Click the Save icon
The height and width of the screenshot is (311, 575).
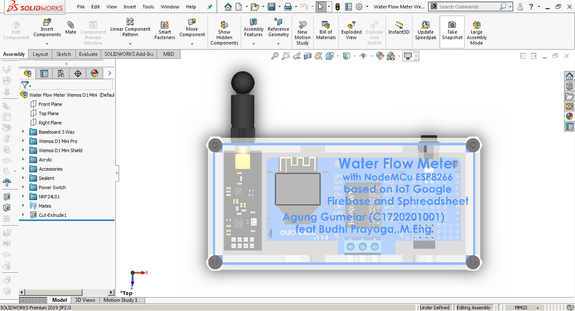click(272, 7)
